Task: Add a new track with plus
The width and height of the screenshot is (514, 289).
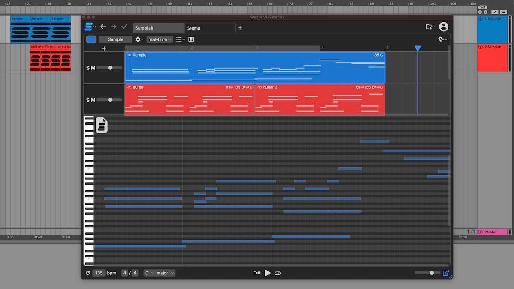Action: (104, 48)
